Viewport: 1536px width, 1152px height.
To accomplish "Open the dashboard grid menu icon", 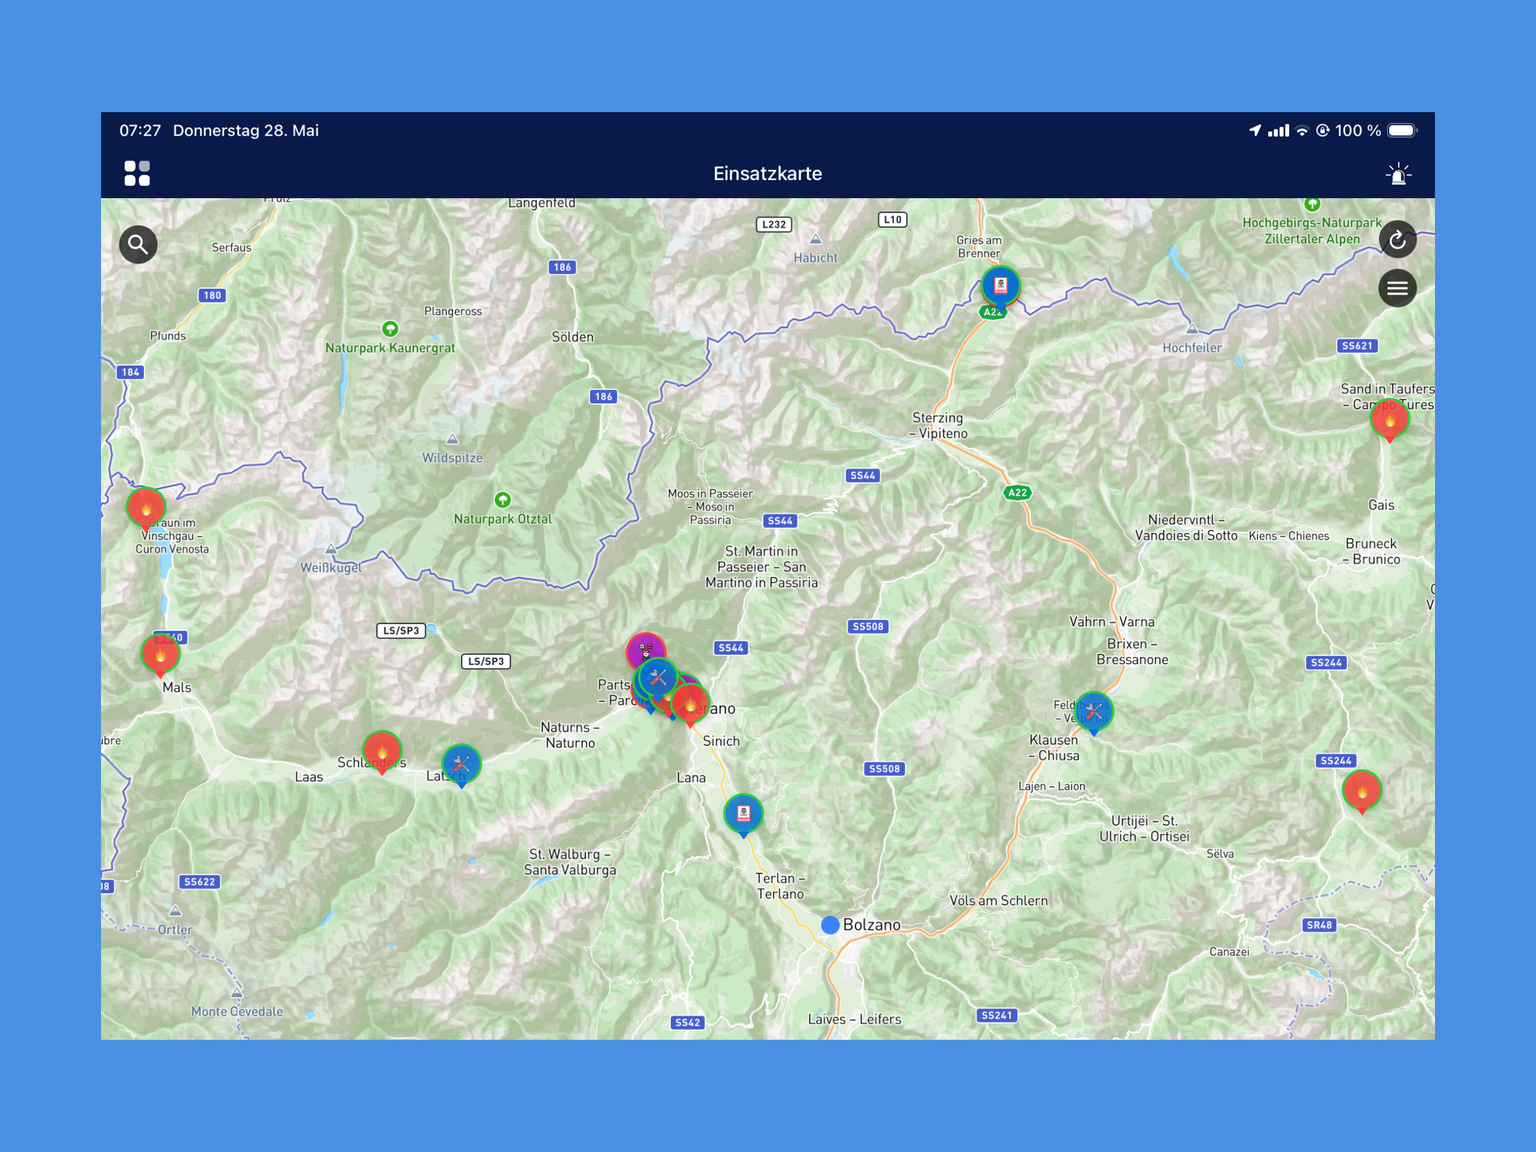I will tap(137, 173).
